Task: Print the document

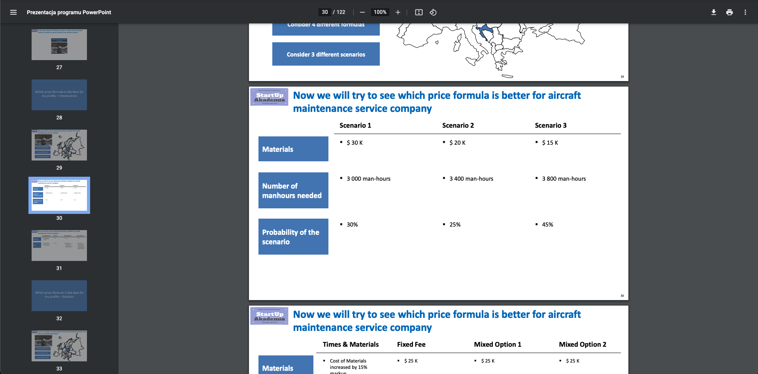Action: [730, 12]
